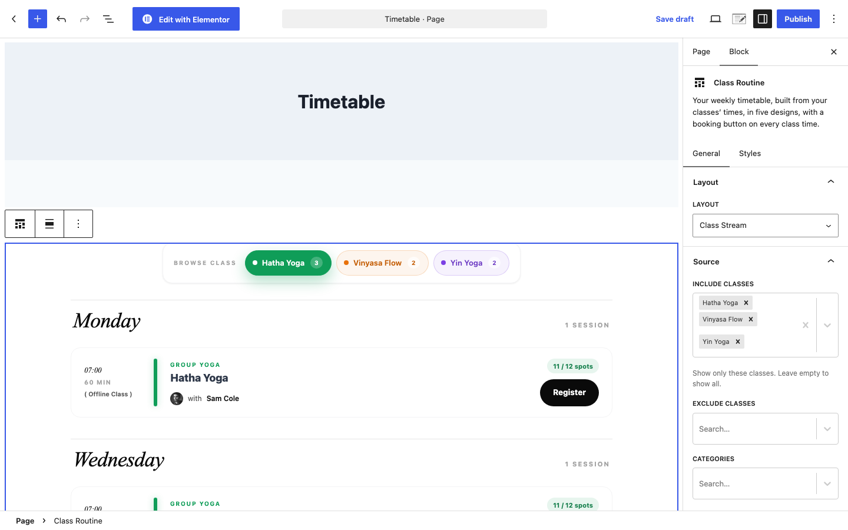Select the General tab

click(706, 153)
